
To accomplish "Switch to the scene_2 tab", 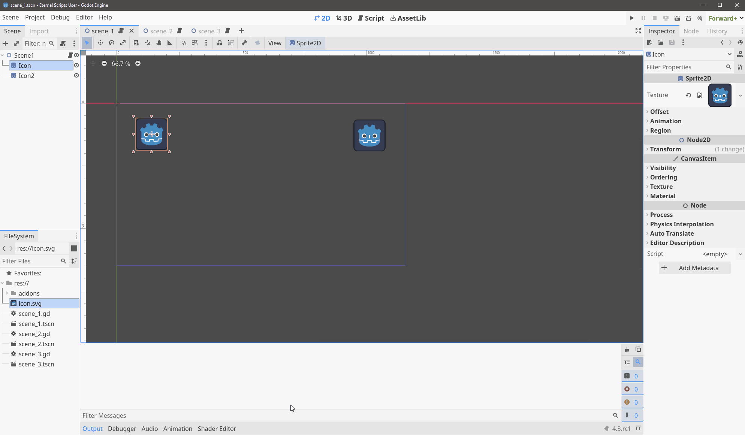I will point(161,31).
